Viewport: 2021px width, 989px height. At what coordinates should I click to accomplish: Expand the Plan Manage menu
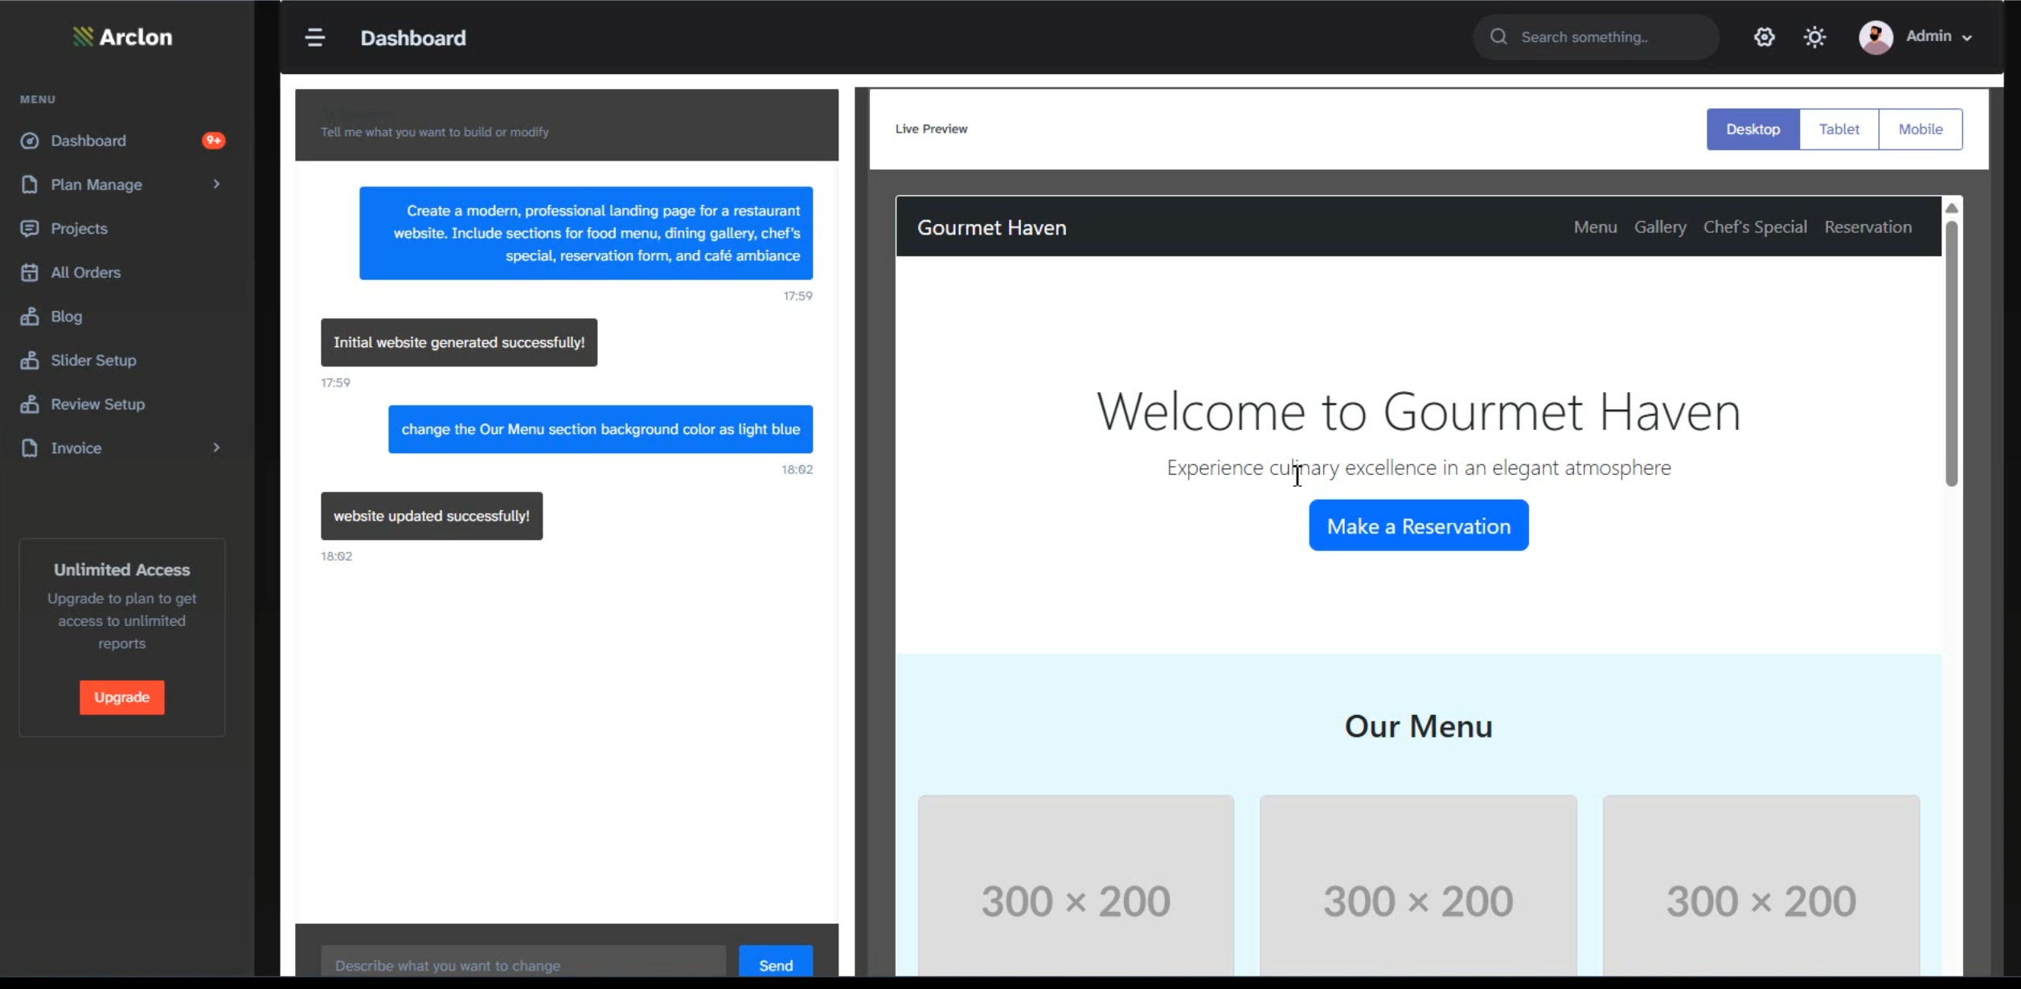coord(96,184)
